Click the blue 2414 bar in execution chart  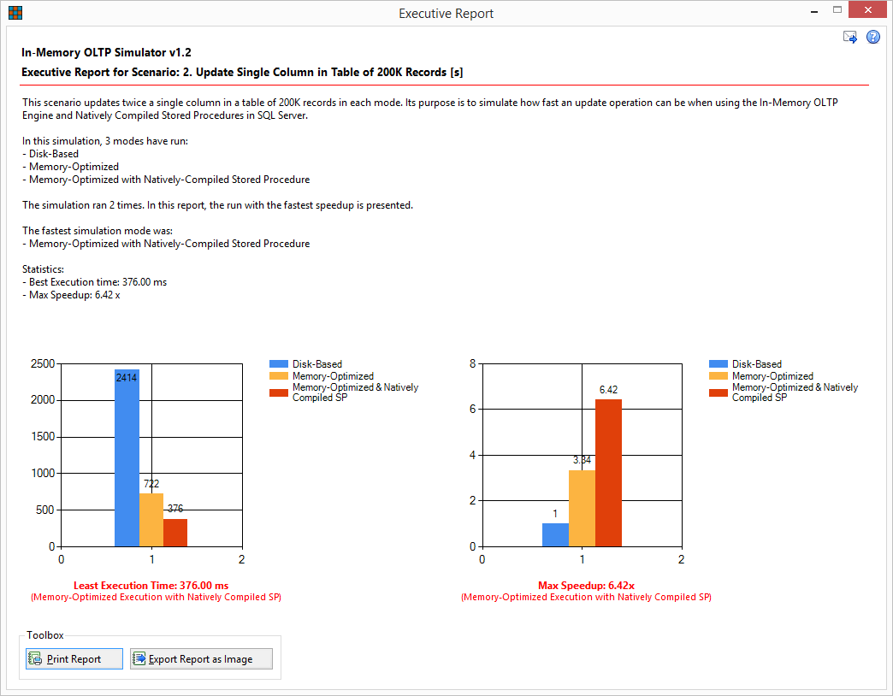(127, 458)
